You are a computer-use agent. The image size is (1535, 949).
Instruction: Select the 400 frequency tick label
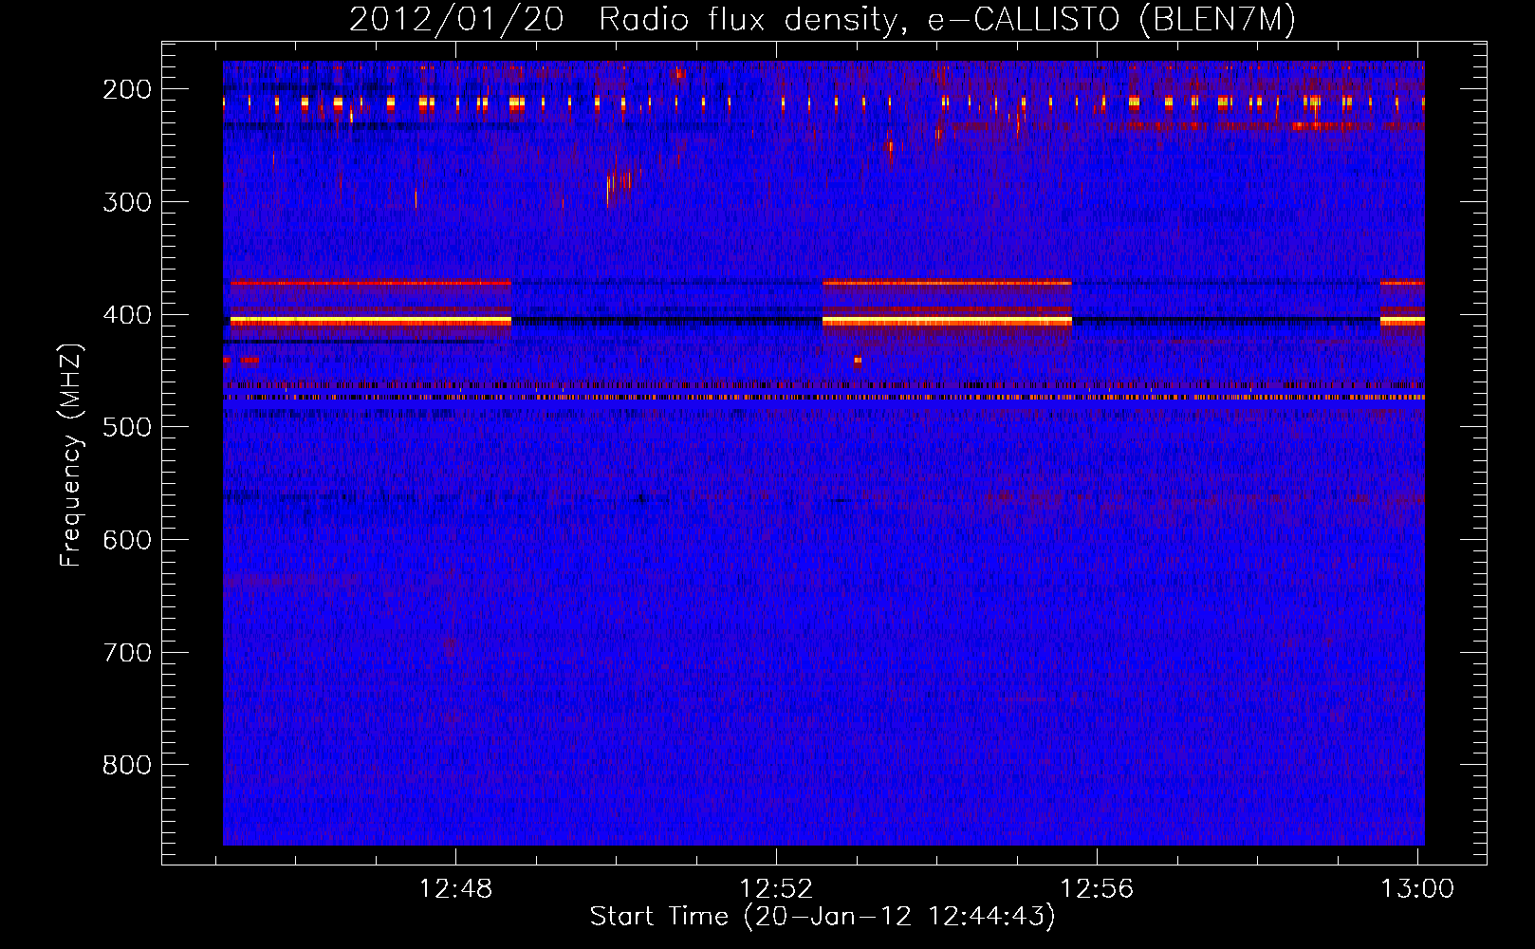[127, 315]
